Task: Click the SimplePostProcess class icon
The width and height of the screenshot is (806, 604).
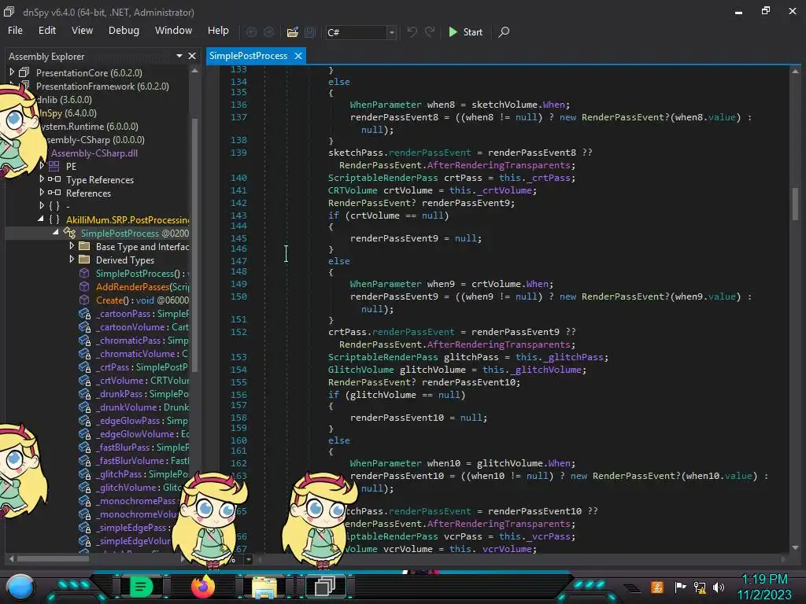Action: click(x=69, y=233)
